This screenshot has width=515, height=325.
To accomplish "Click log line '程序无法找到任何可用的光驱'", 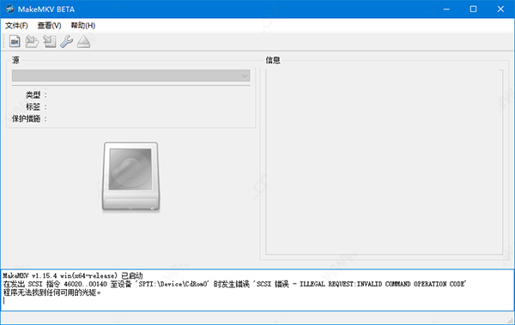I will [x=51, y=292].
